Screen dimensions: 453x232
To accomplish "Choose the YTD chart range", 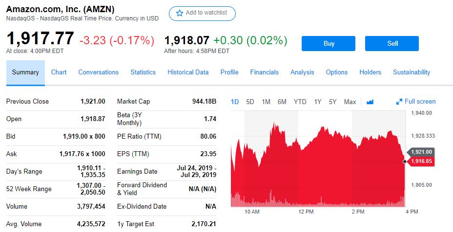I will click(x=300, y=102).
